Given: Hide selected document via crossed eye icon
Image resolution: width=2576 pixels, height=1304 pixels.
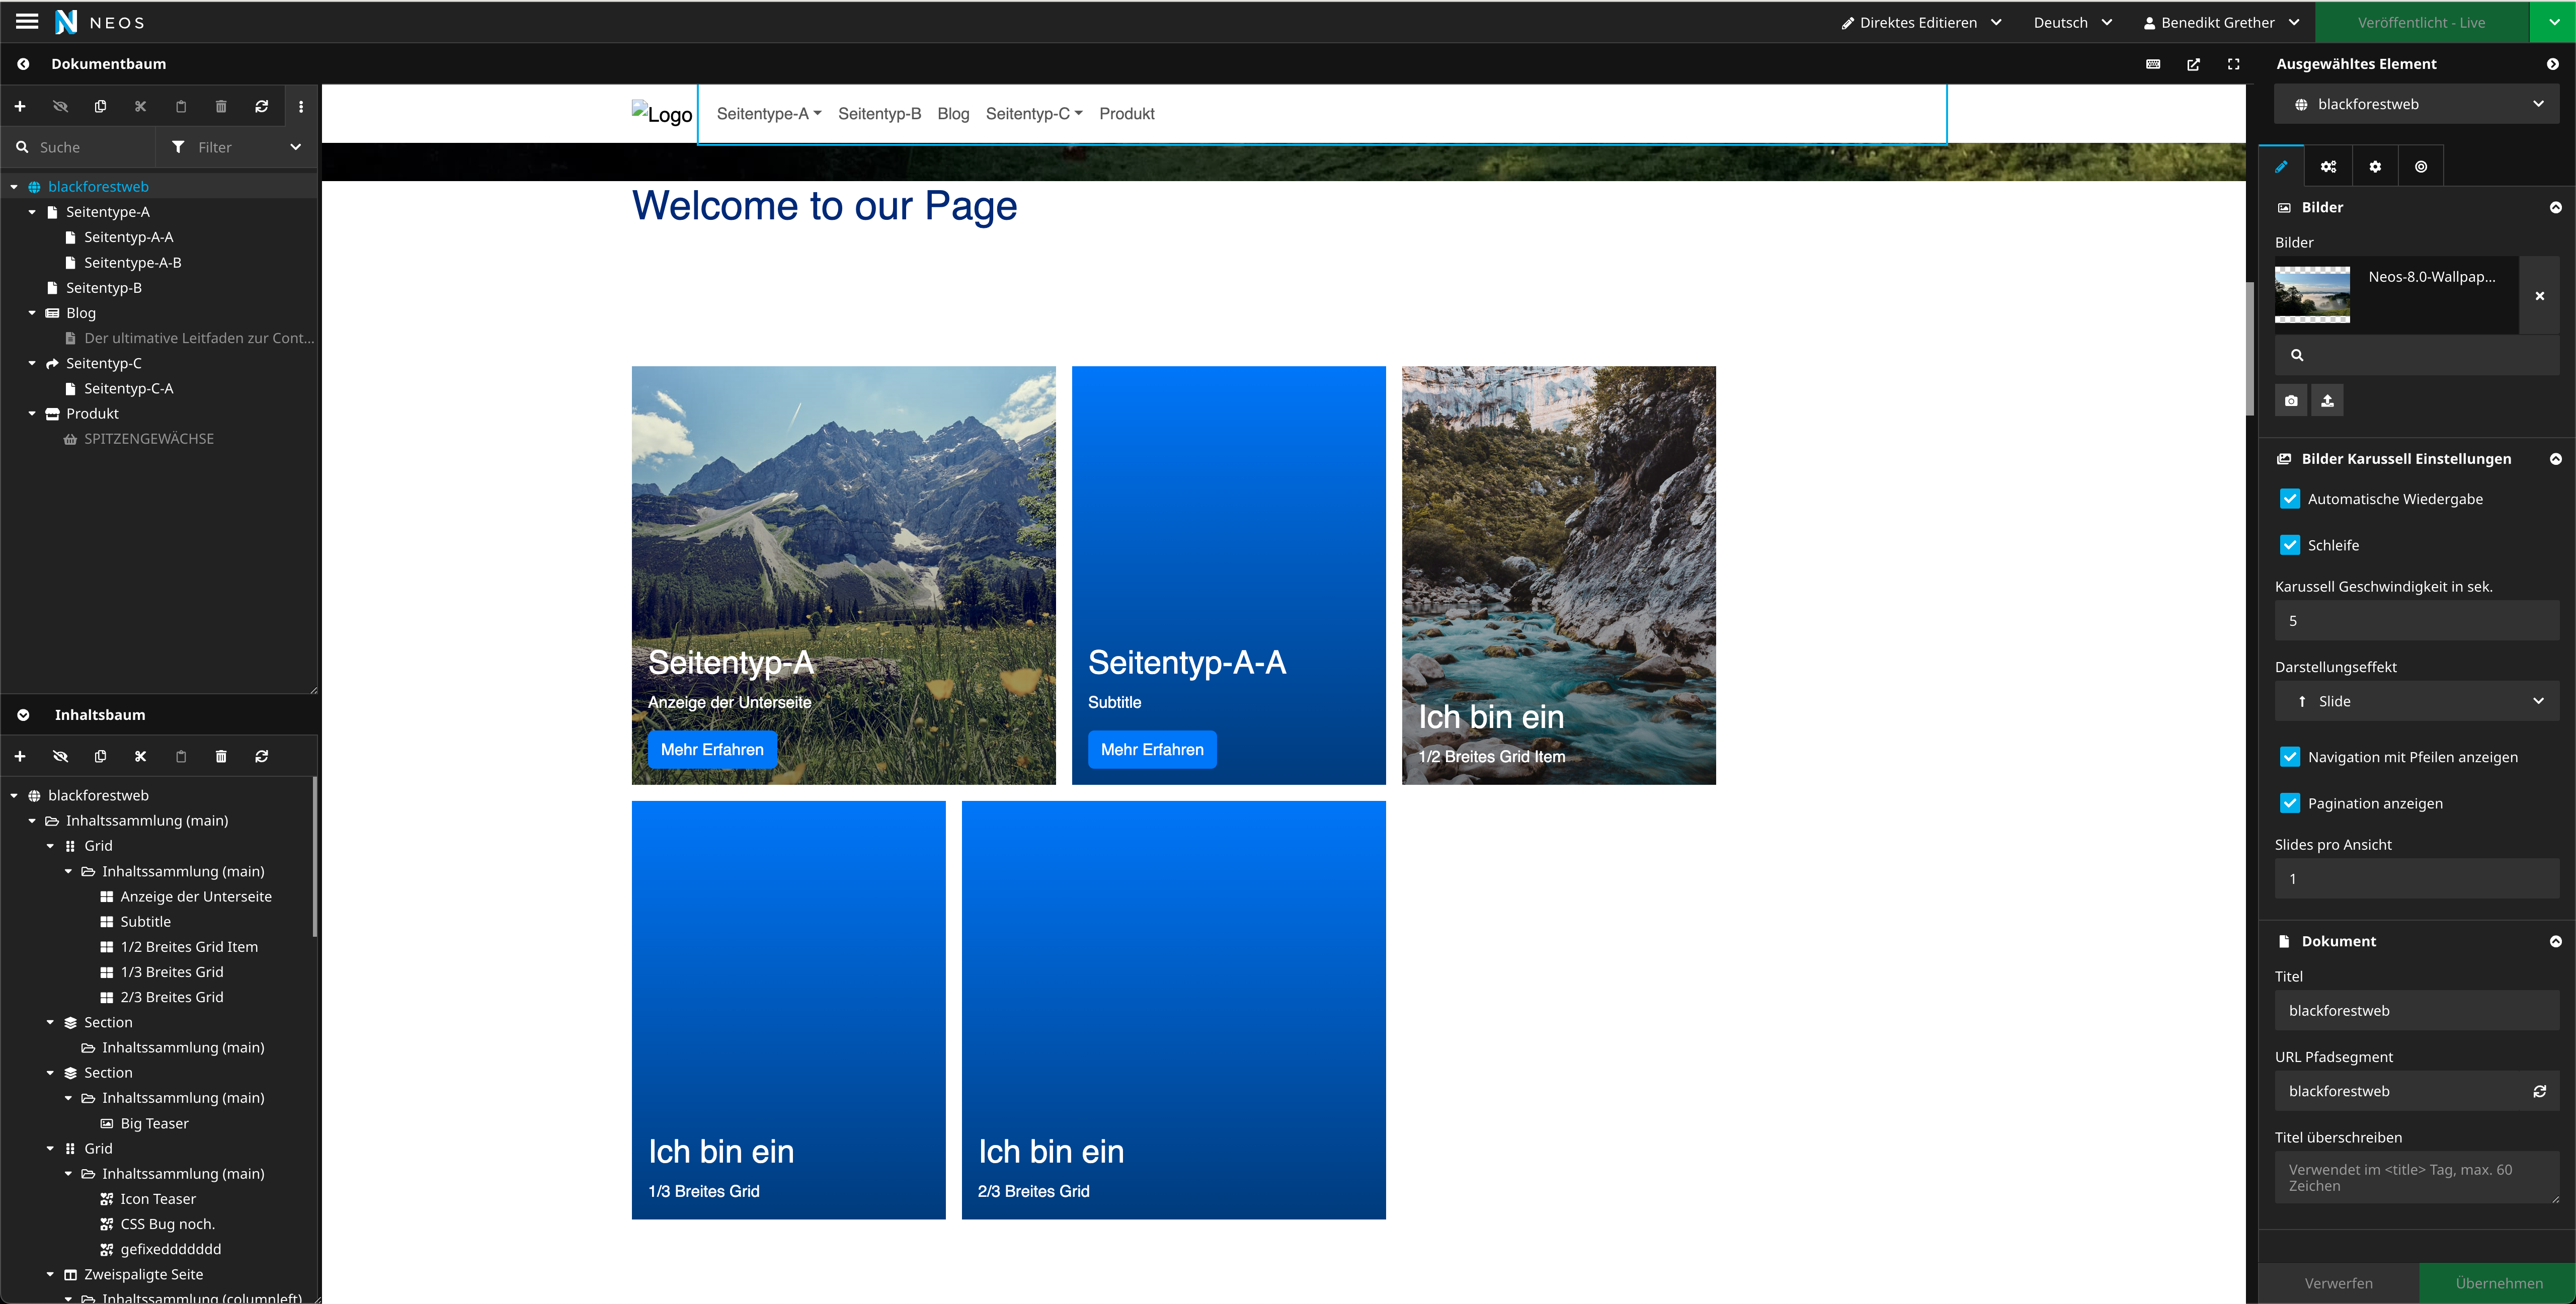Looking at the screenshot, I should [60, 106].
